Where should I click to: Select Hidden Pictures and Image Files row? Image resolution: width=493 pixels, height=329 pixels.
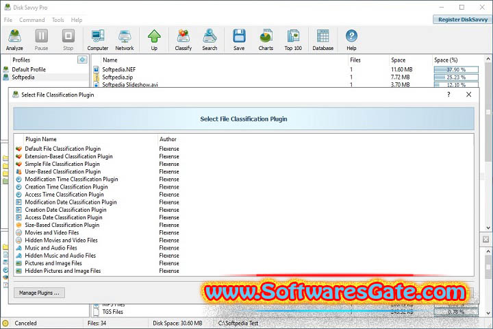tap(244, 271)
